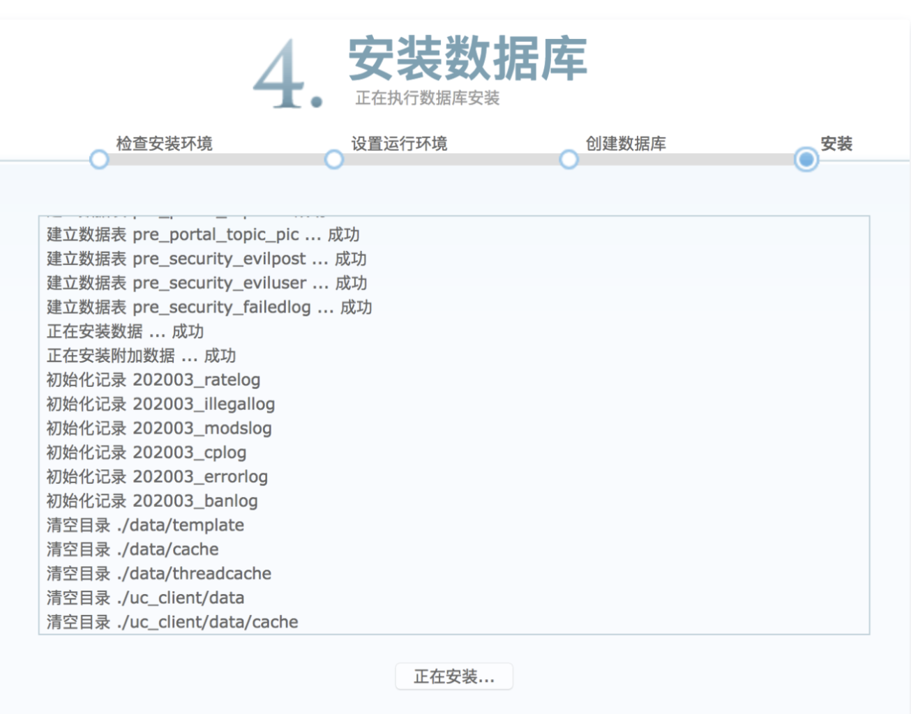
Task: Click log line pre_portal_topic_pic 成功
Action: point(203,235)
